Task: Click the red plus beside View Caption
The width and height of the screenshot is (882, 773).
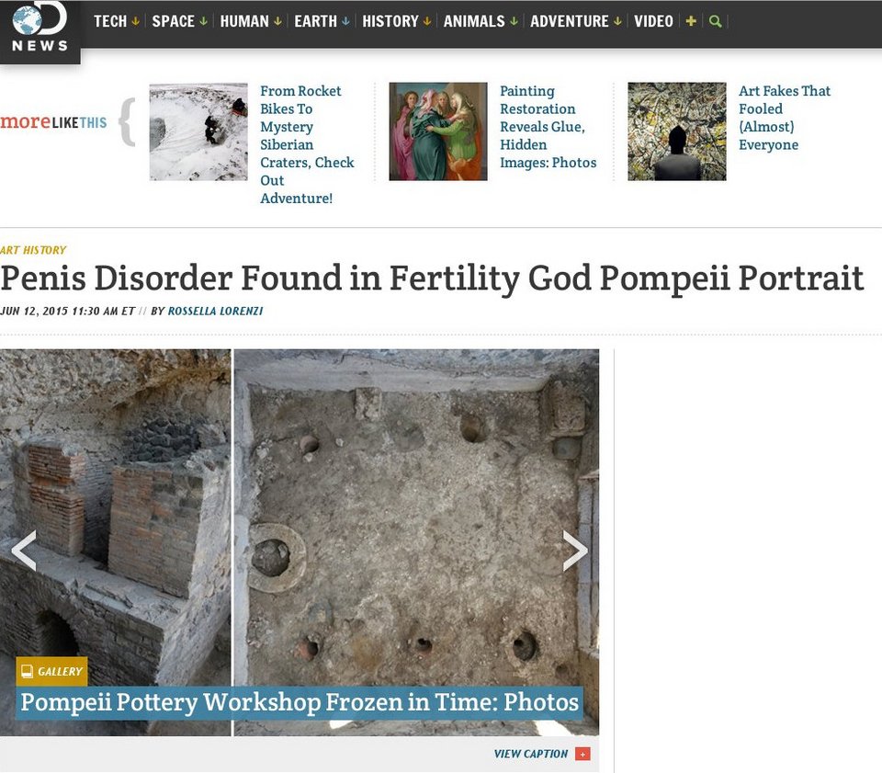Action: pos(582,754)
